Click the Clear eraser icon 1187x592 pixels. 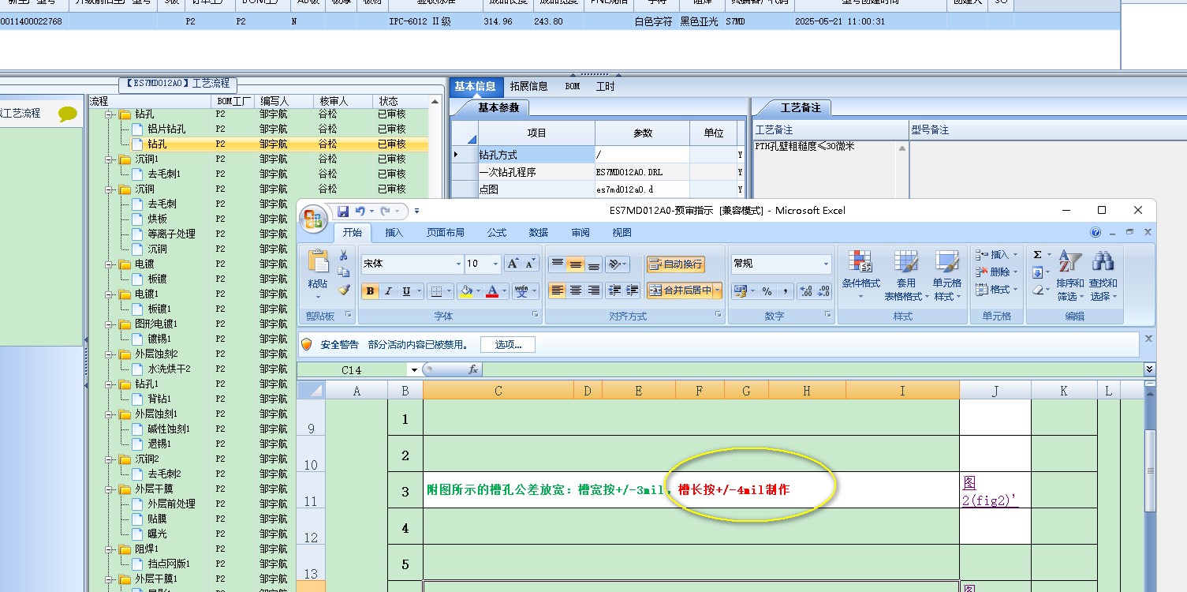tap(1037, 290)
